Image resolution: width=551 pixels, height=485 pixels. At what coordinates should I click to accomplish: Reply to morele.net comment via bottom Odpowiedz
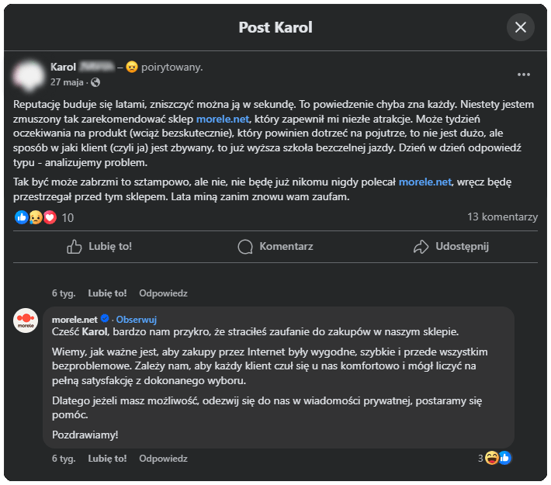[x=163, y=459]
